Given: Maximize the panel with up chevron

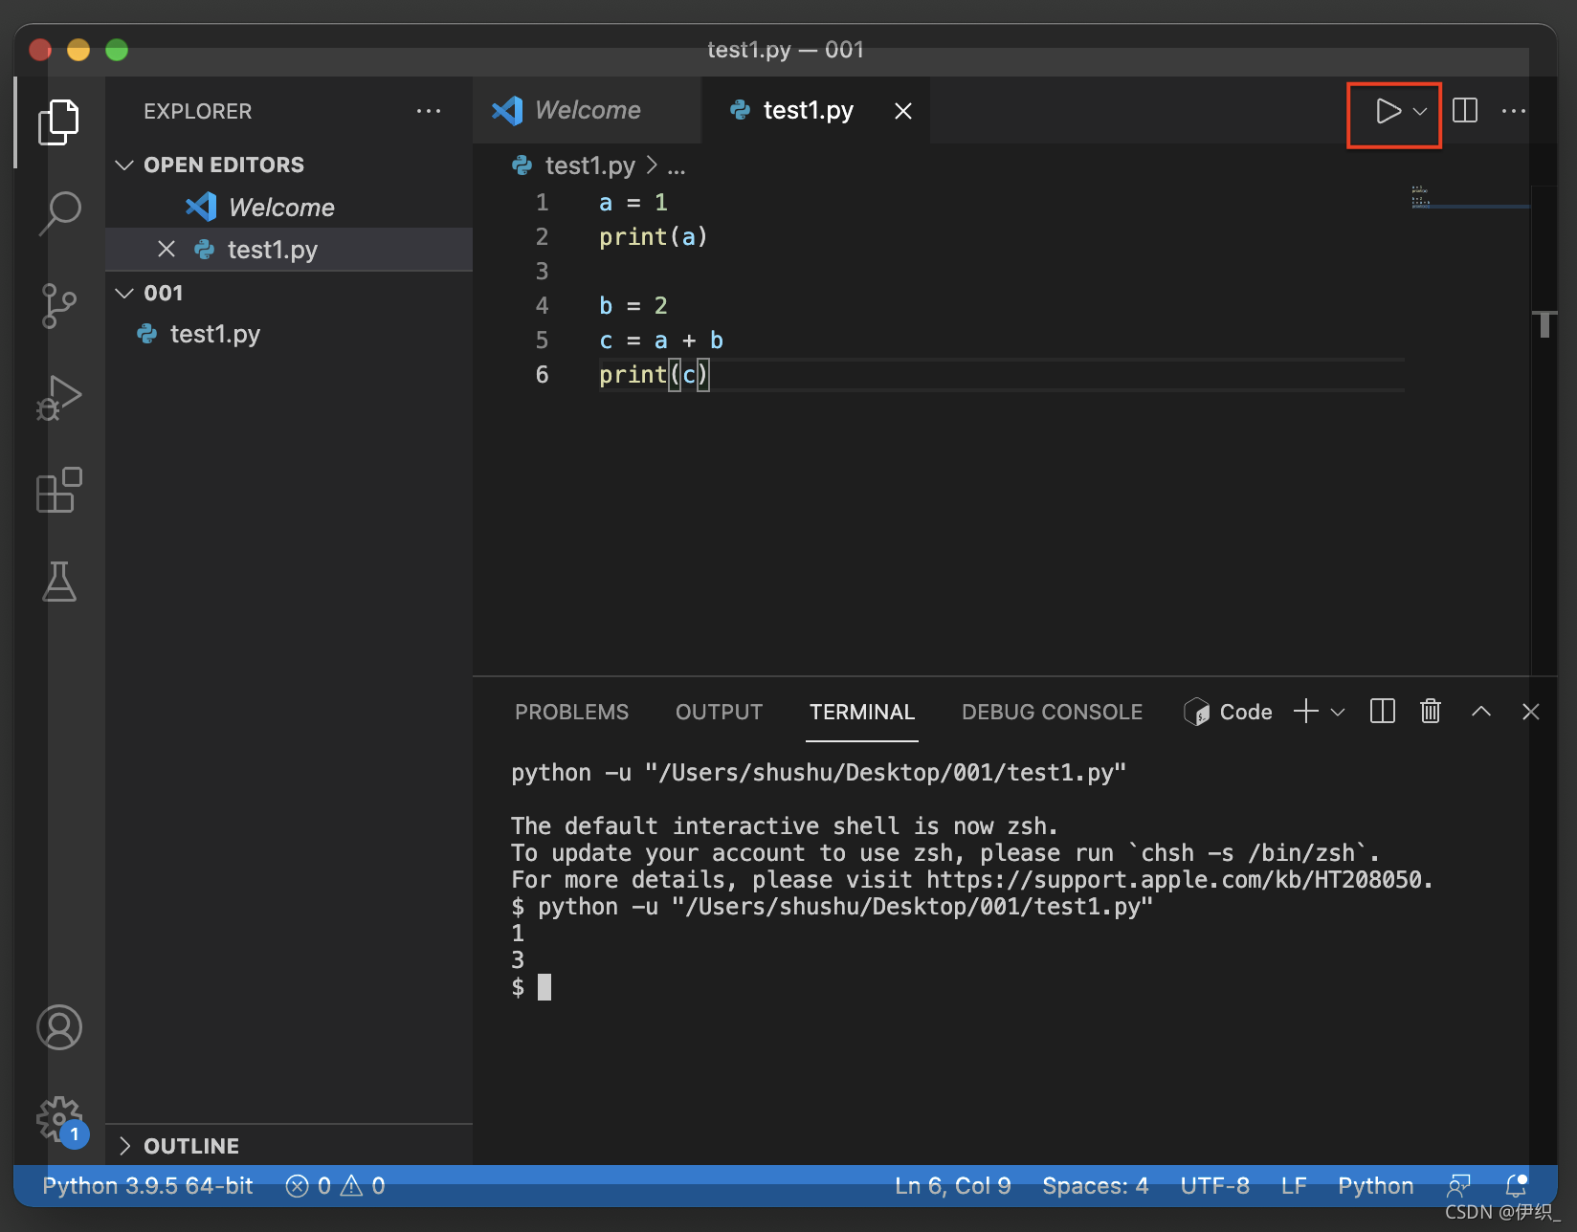Looking at the screenshot, I should point(1481,712).
